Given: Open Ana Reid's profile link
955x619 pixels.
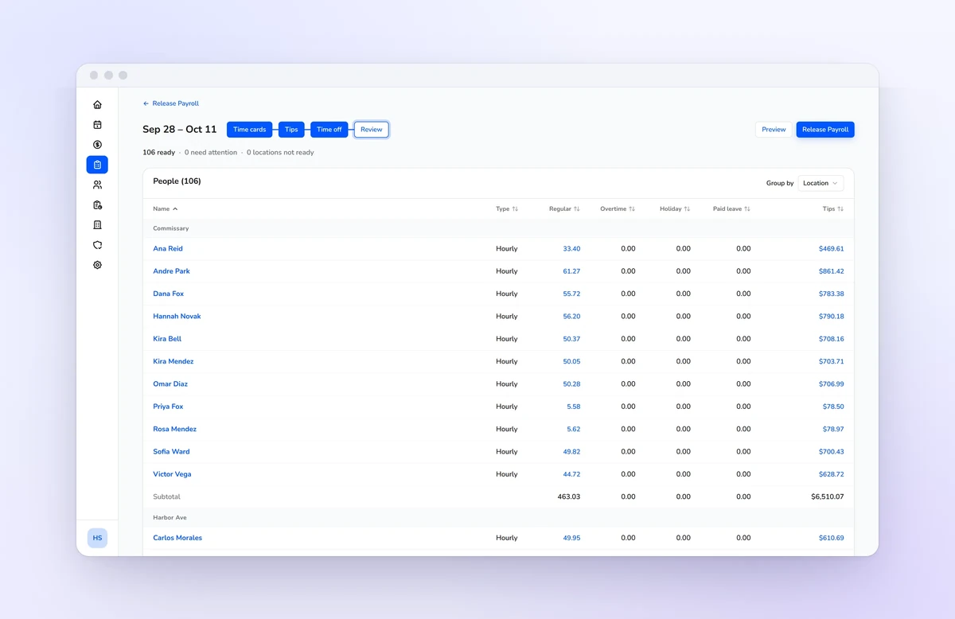Looking at the screenshot, I should click(x=168, y=249).
